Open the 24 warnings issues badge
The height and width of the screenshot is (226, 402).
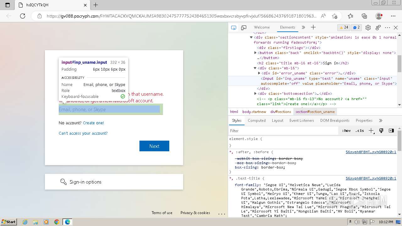[x=344, y=27]
